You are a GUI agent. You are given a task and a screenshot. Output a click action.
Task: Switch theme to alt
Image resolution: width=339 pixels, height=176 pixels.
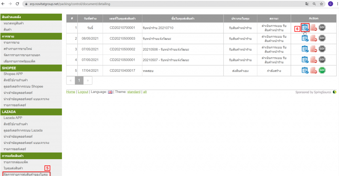tap(145, 92)
